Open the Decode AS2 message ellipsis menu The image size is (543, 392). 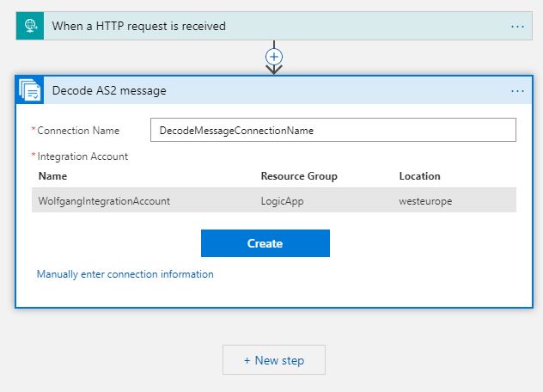pyautogui.click(x=517, y=91)
